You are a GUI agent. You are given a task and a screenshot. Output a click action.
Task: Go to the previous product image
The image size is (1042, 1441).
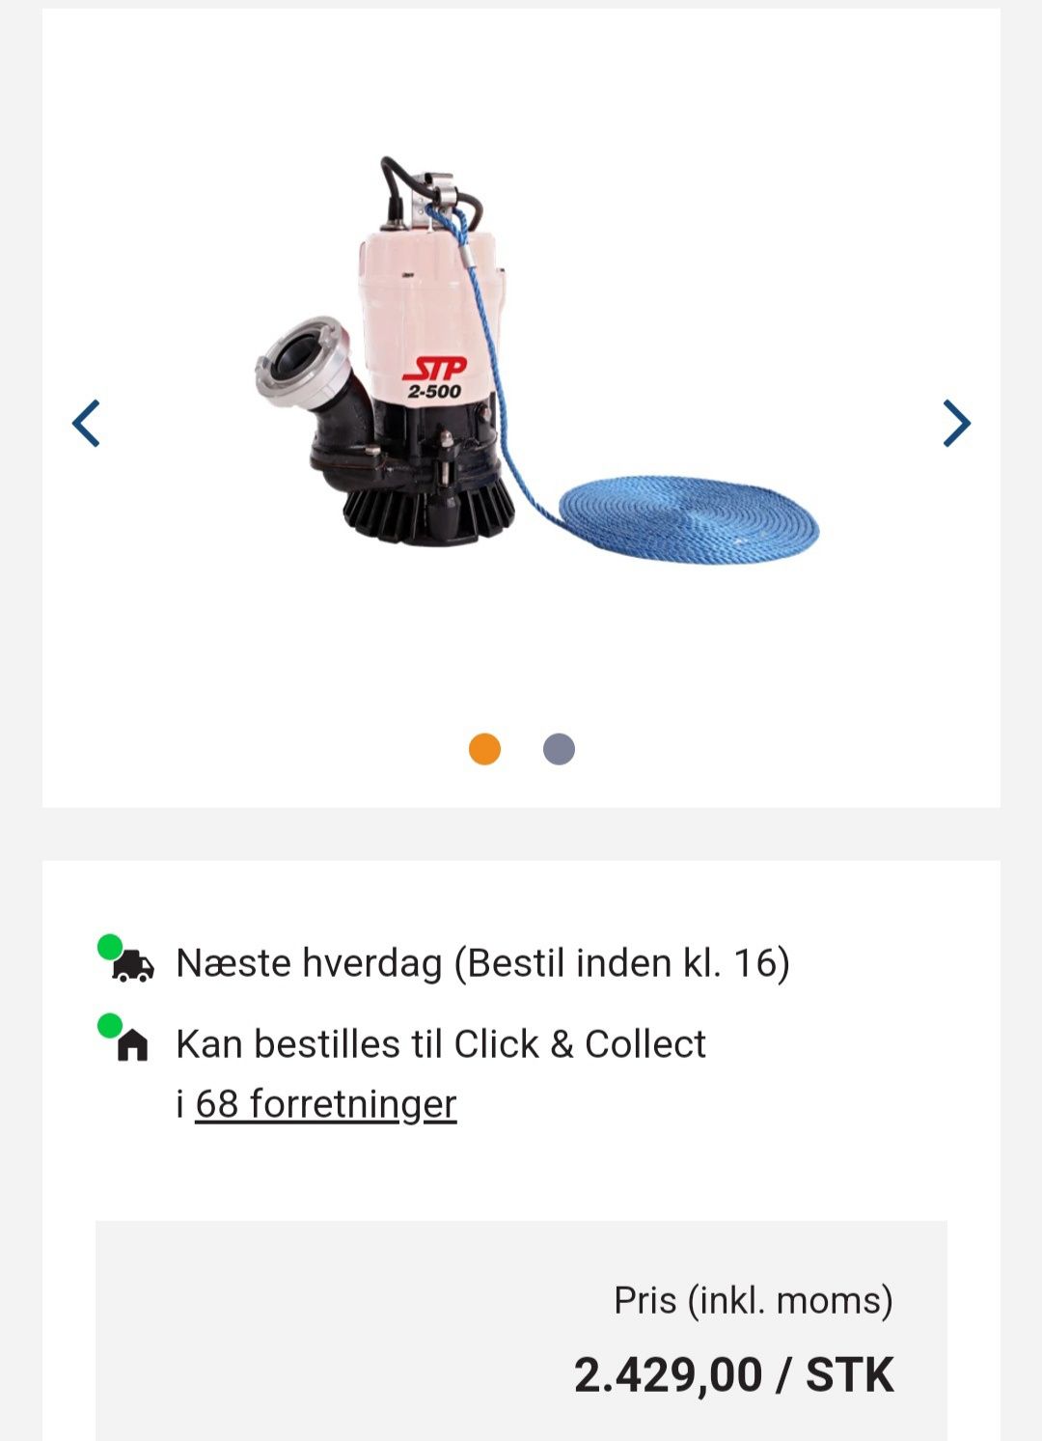click(x=86, y=423)
